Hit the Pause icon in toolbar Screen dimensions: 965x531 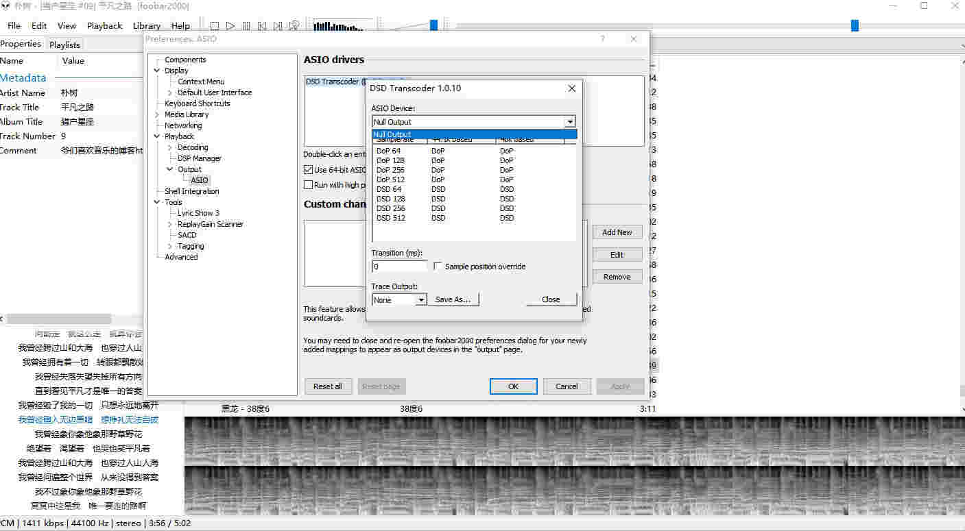point(246,26)
